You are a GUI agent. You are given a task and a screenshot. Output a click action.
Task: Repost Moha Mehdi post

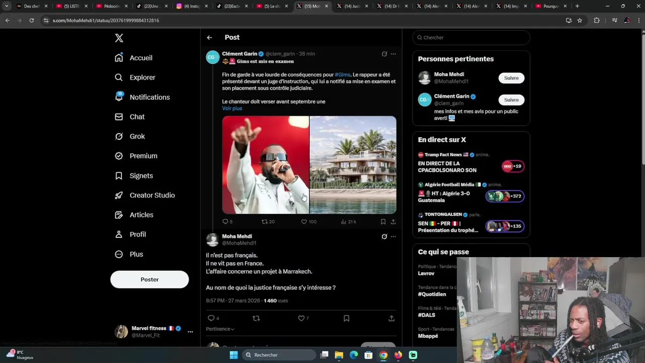[x=256, y=318]
